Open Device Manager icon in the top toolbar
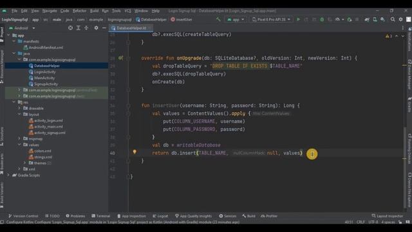 click(375, 19)
